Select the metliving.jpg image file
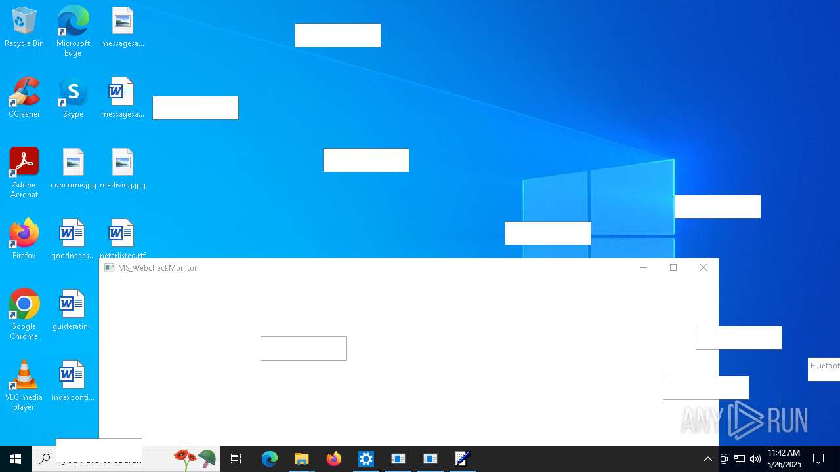Viewport: 840px width, 472px height. tap(123, 169)
